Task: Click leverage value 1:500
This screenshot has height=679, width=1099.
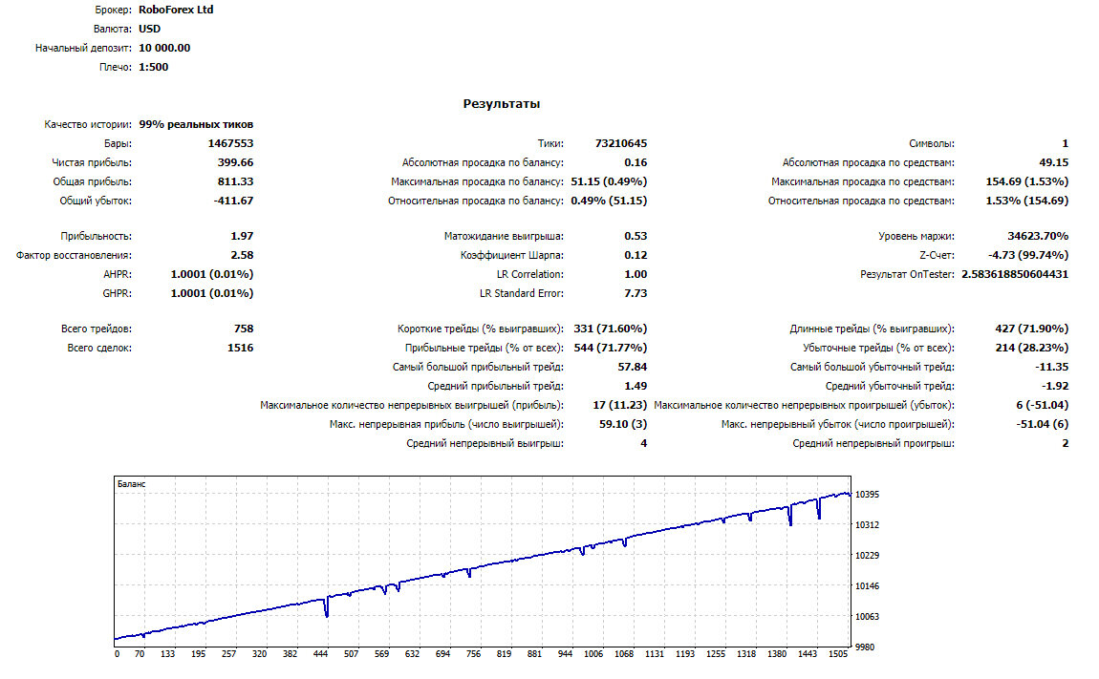Action: point(154,67)
